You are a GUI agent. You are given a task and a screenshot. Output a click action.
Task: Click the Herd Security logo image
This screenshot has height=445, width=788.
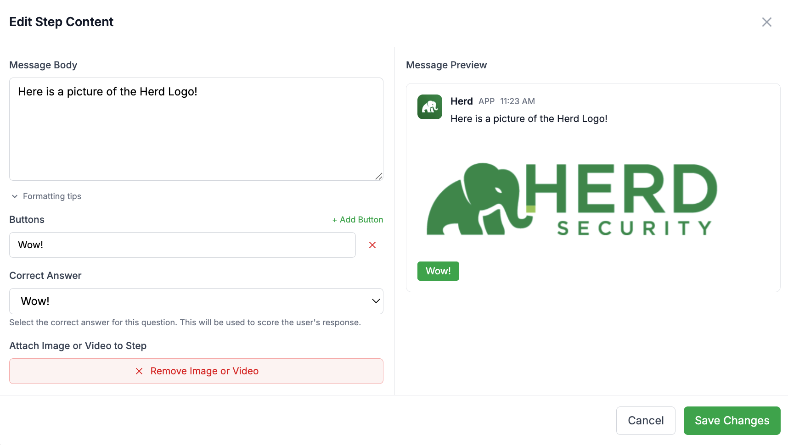[x=572, y=199]
